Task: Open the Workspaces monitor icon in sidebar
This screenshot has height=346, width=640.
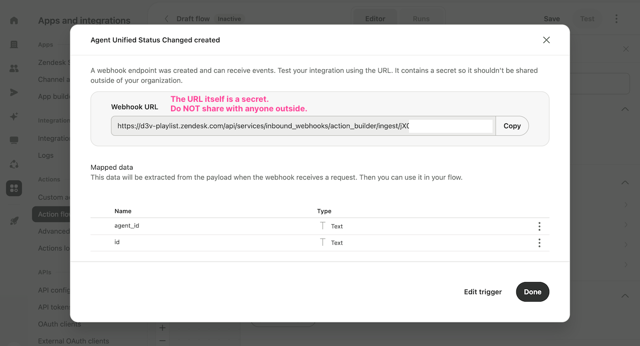Action: click(x=14, y=140)
